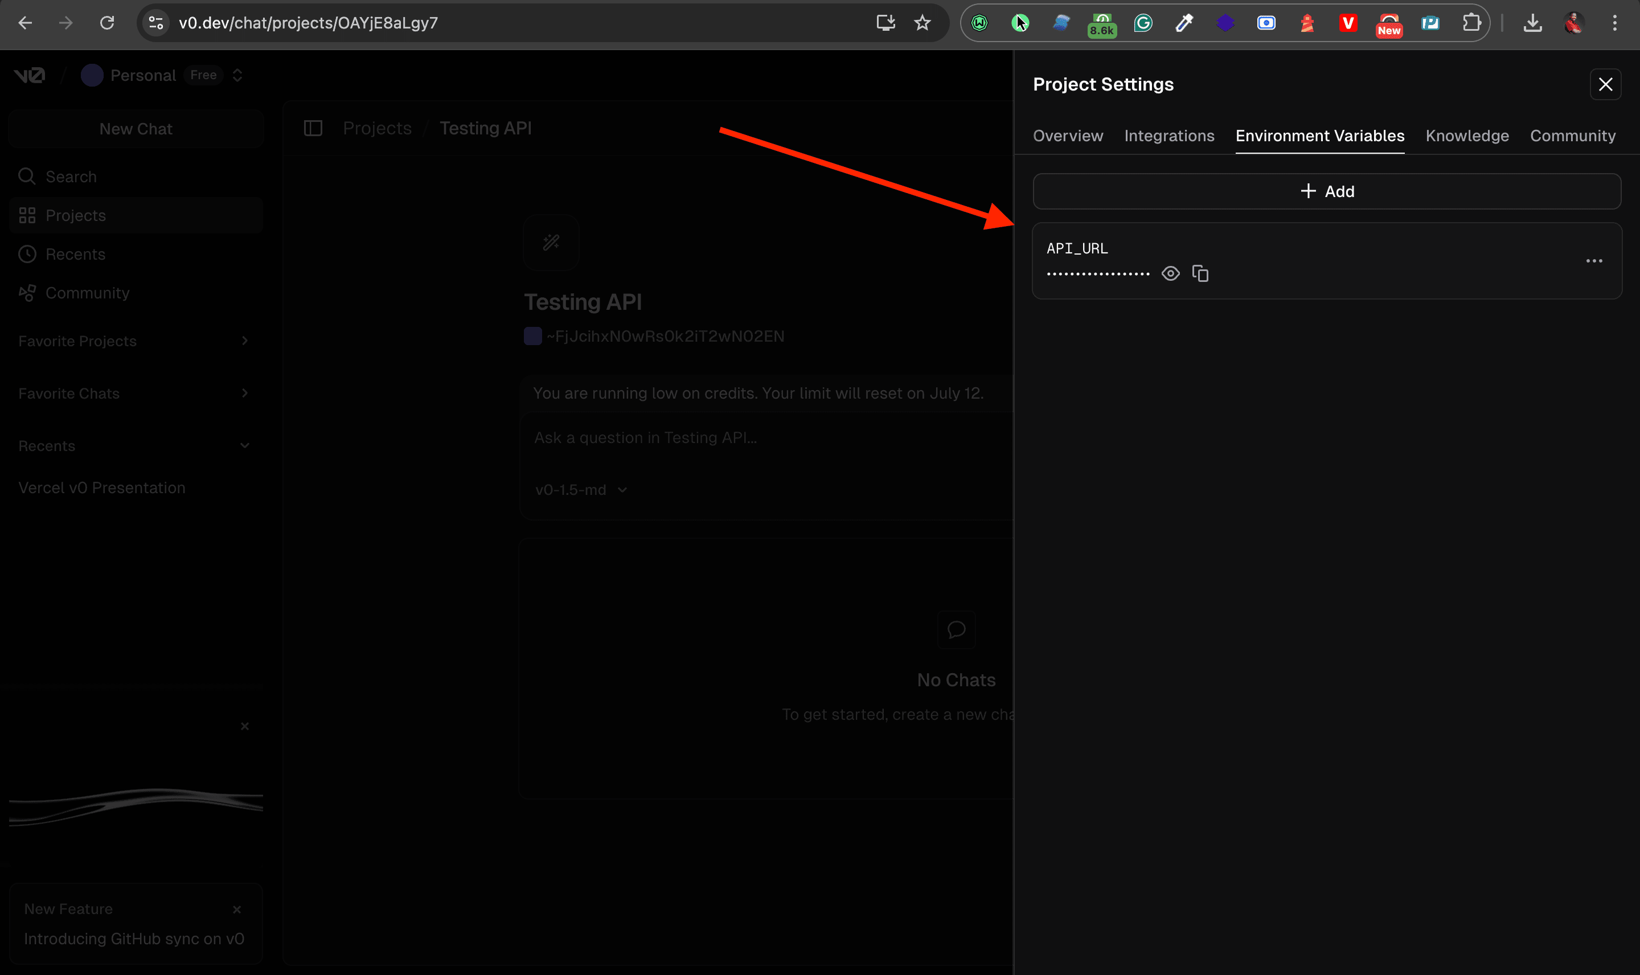Open the blue swirl extension icon
This screenshot has width=1640, height=975.
tap(1061, 23)
